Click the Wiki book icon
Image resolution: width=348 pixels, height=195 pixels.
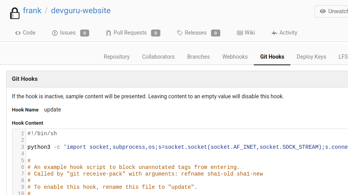pos(240,33)
